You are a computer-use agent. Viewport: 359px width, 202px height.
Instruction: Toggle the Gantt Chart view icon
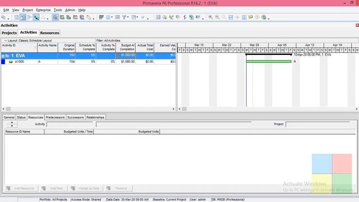[23, 17]
